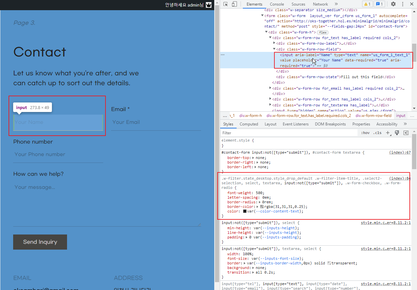The width and height of the screenshot is (417, 290).
Task: Select the input breadcrumb item
Action: click(x=401, y=116)
